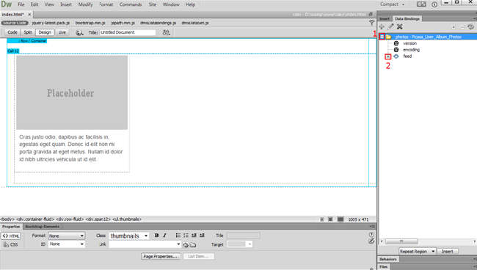The width and height of the screenshot is (477, 270).
Task: Open the Commands menu
Action: pyautogui.click(x=131, y=4)
